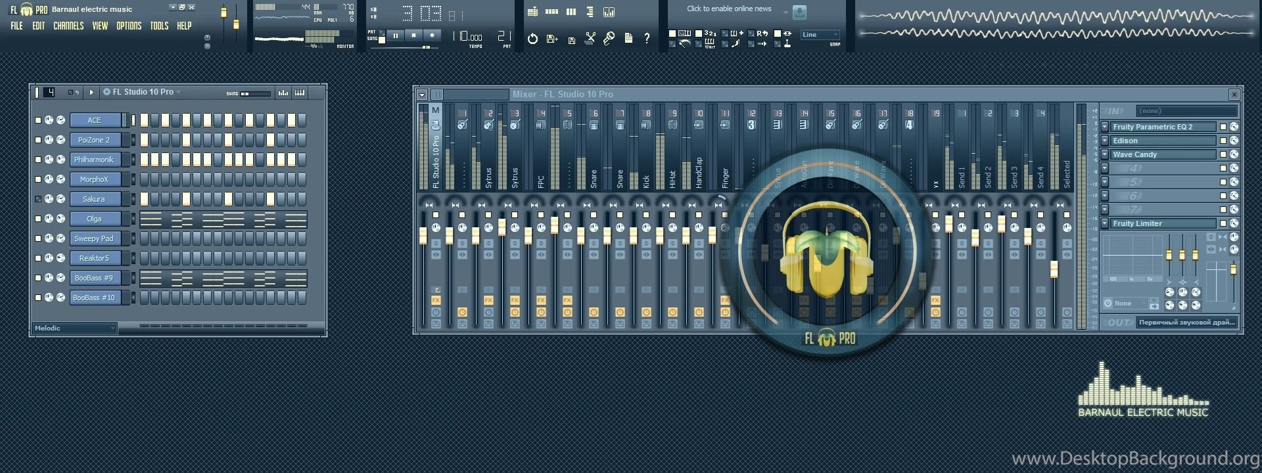Screen dimensions: 1262x473
Task: Expand Fruity Limiter slot menu arrow
Action: click(1105, 223)
